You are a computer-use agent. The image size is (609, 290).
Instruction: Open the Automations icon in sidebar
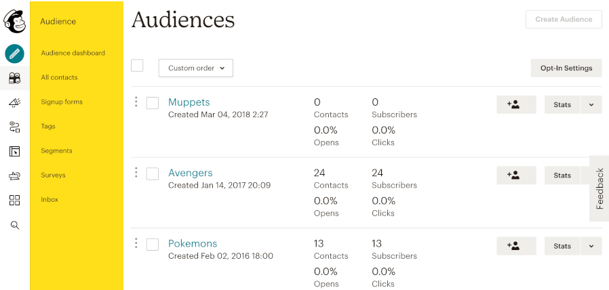click(x=15, y=127)
